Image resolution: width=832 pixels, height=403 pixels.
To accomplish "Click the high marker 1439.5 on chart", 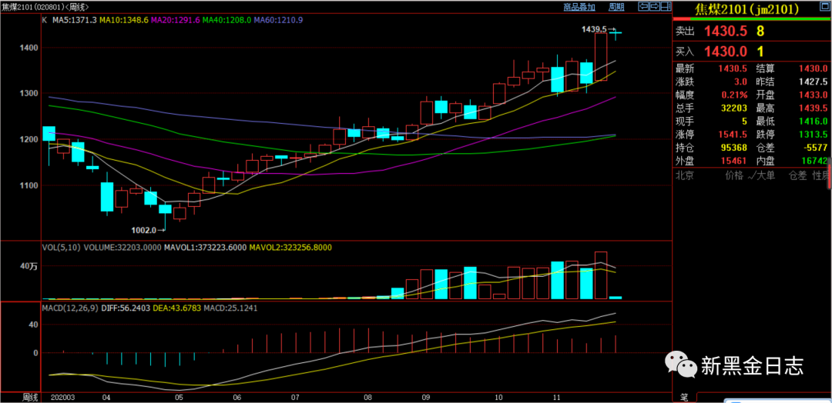I will tap(595, 30).
